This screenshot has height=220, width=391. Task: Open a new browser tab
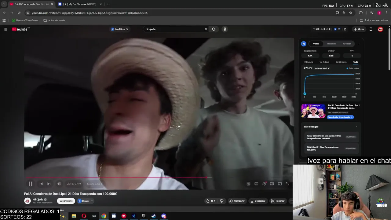point(108,4)
